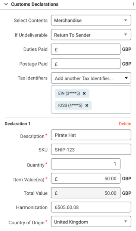
Task: Delete Declaration 1
Action: (x=125, y=124)
